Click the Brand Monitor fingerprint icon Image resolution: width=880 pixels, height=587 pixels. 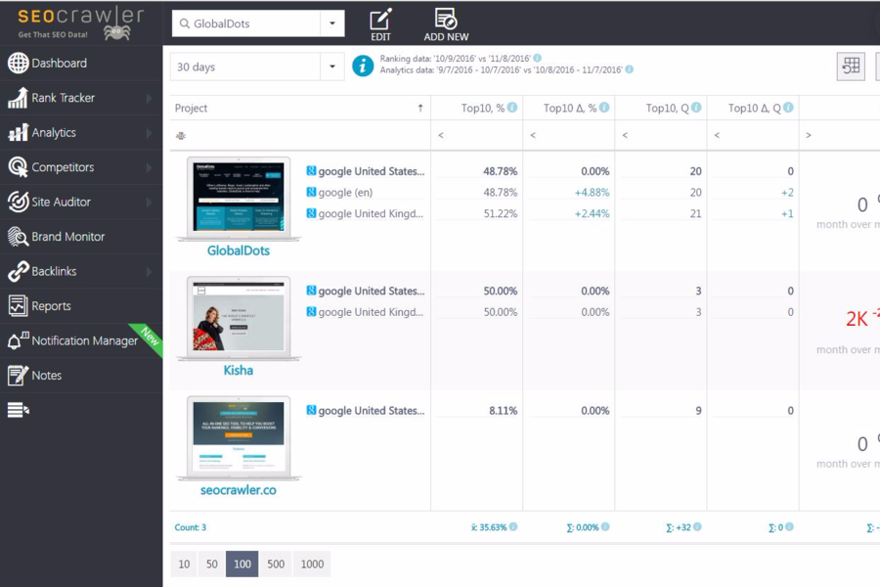18,237
